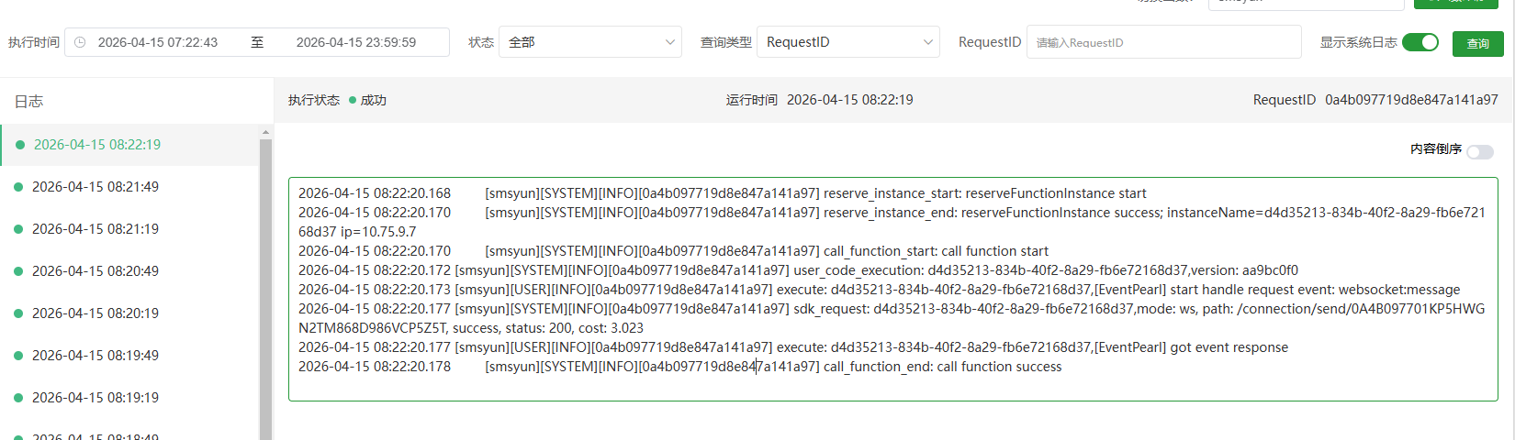Click the end time 2026-04-15 23:59:59 field
This screenshot has width=1515, height=440.
point(356,42)
